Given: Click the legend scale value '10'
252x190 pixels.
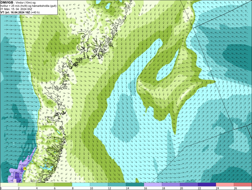Looking at the screenshot, I should coord(91,188).
